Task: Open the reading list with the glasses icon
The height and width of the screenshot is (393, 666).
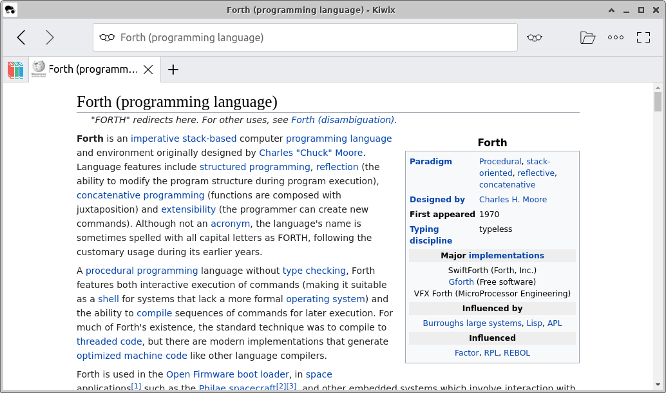Action: (x=535, y=37)
